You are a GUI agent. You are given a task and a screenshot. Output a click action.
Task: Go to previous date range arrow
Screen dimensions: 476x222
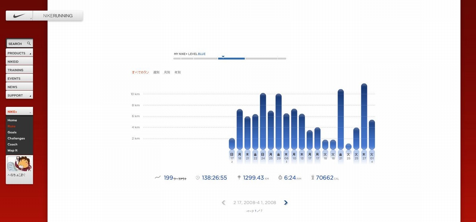224,203
